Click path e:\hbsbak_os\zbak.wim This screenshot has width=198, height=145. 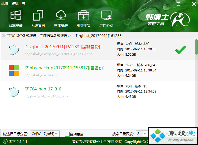click(x=42, y=75)
